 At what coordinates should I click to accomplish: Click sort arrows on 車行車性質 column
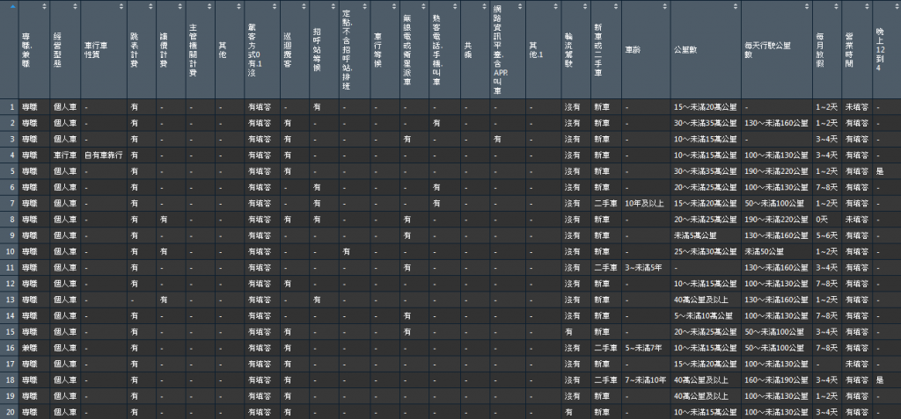[x=121, y=7]
